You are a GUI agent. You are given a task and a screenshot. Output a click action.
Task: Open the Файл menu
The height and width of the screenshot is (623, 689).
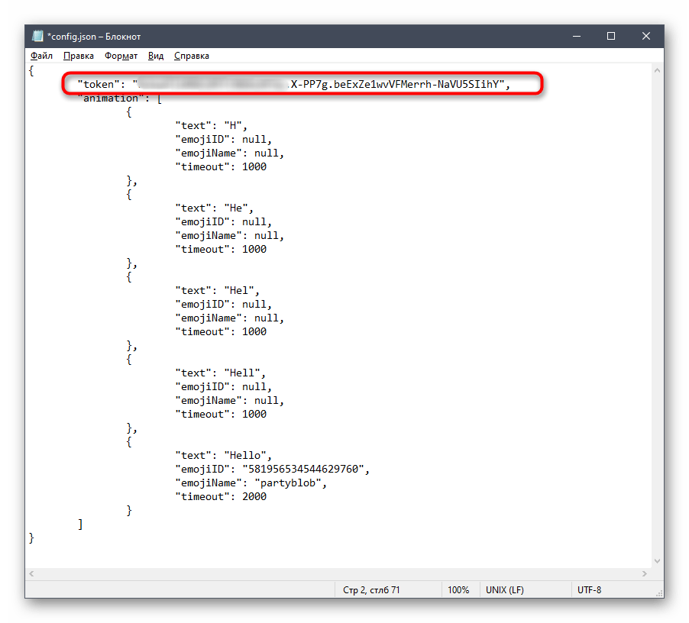[41, 56]
